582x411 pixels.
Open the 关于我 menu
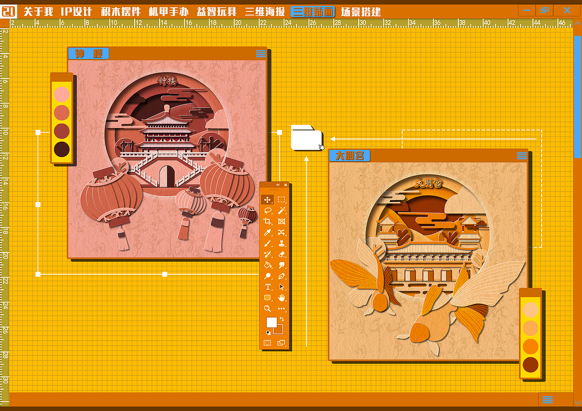(38, 12)
